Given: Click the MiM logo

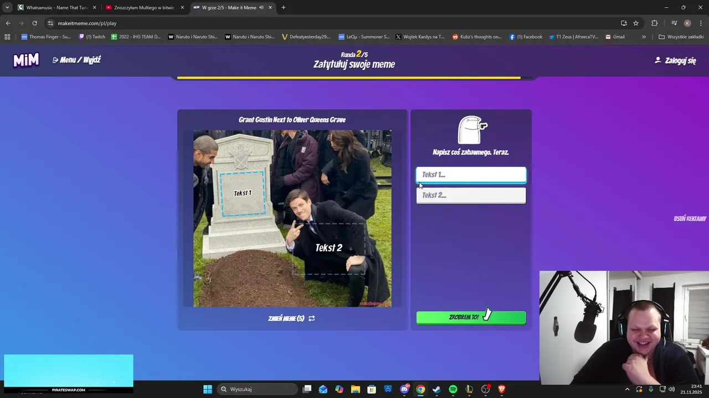Looking at the screenshot, I should [26, 60].
